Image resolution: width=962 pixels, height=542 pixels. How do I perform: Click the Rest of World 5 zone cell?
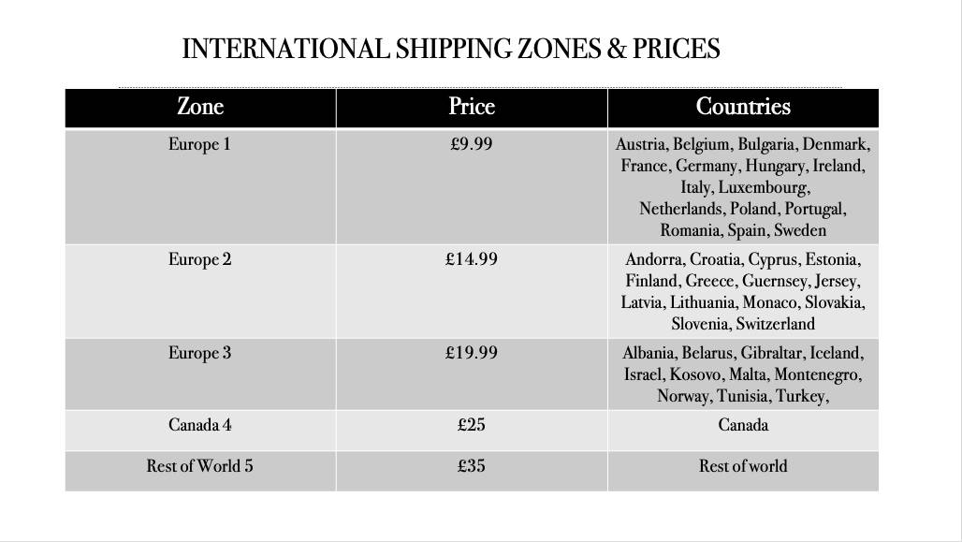pyautogui.click(x=200, y=471)
